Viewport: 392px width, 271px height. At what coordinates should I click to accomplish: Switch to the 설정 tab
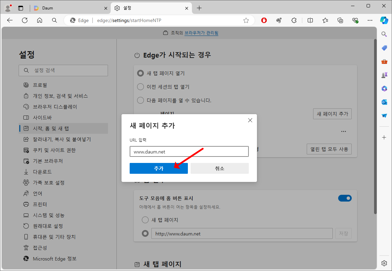(x=151, y=8)
